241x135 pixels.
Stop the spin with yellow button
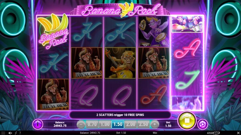pyautogui.click(x=187, y=121)
